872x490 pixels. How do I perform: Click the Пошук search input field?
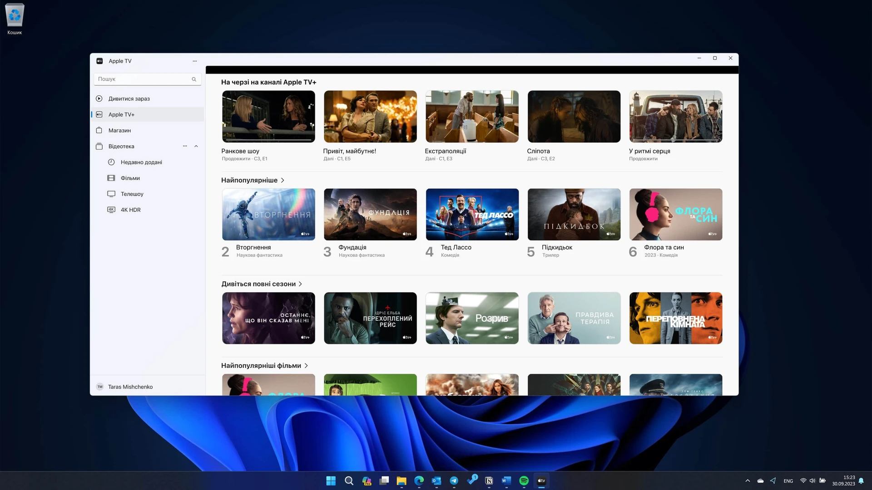[147, 79]
